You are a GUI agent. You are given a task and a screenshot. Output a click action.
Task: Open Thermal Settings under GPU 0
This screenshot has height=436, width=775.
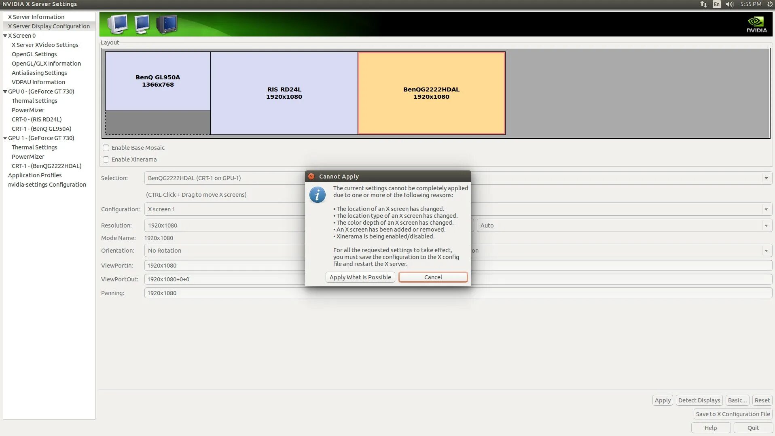tap(34, 101)
